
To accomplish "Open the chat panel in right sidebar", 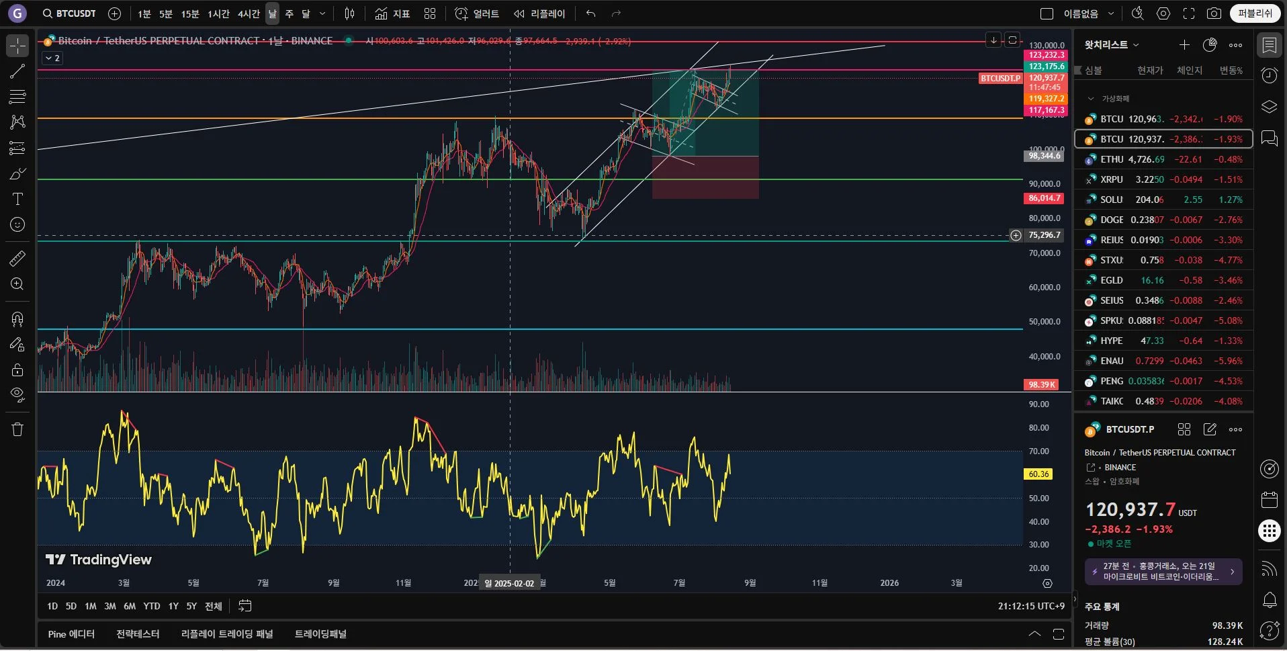I will [x=1270, y=138].
